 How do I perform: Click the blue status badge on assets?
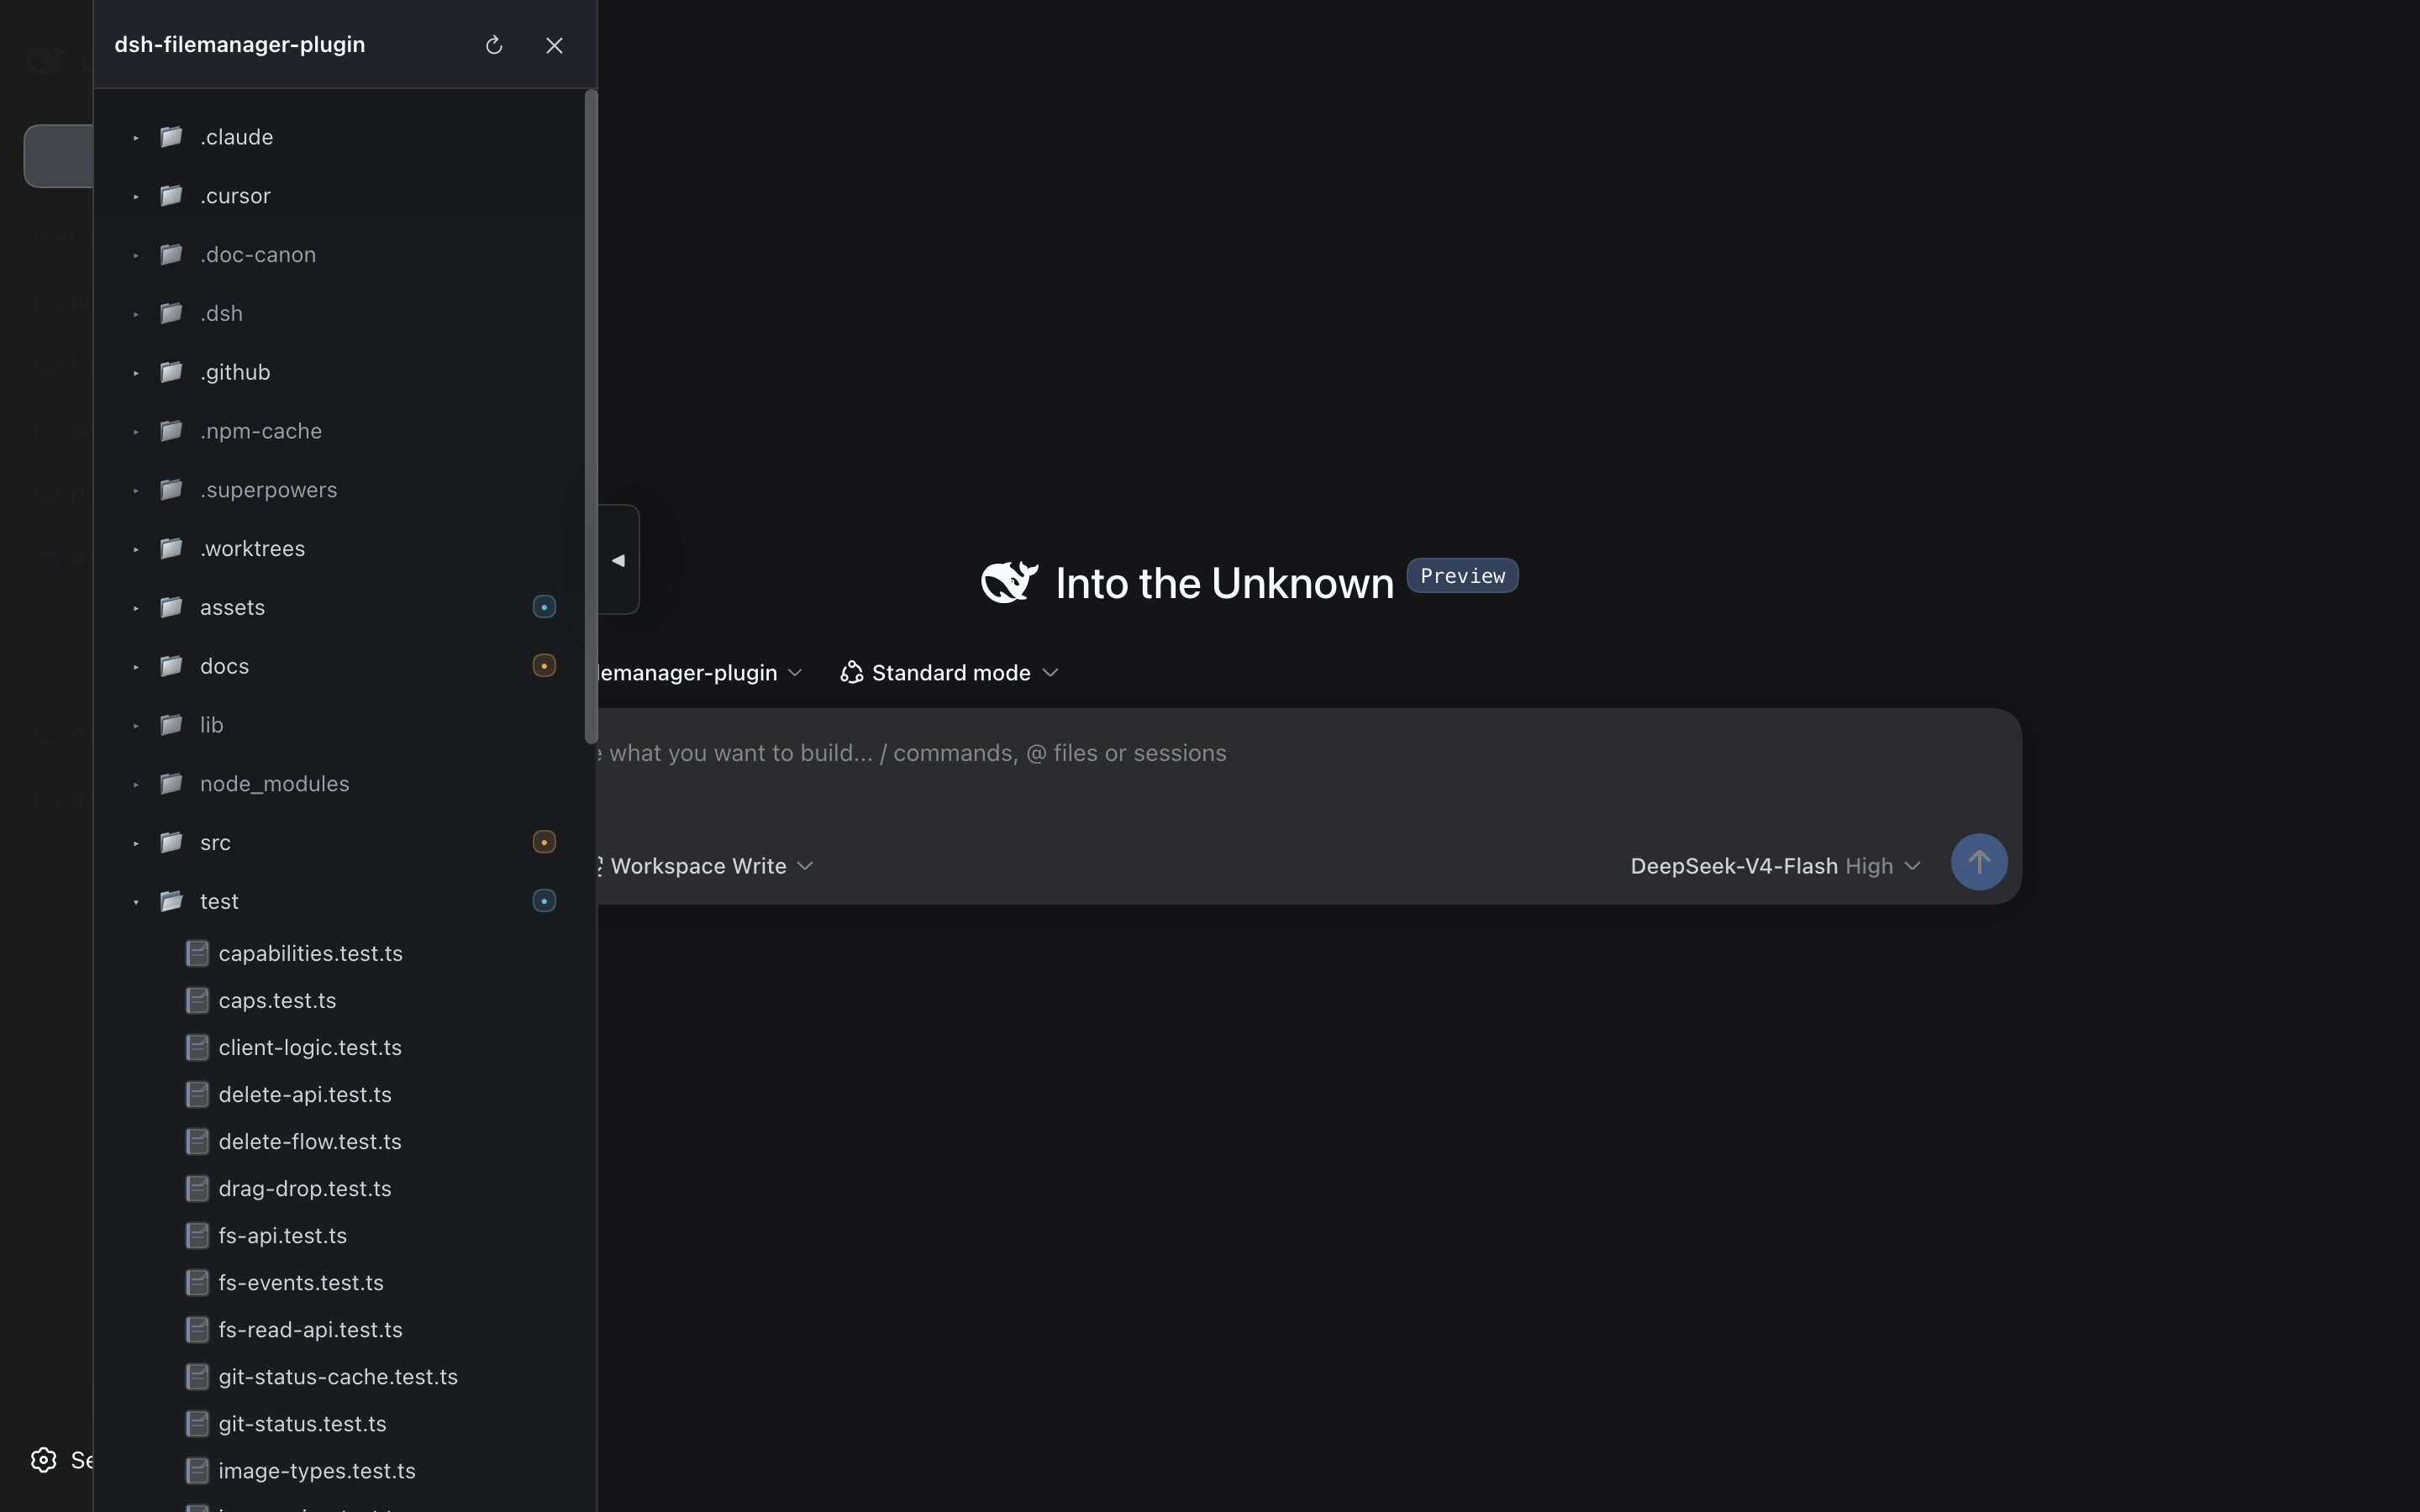544,607
